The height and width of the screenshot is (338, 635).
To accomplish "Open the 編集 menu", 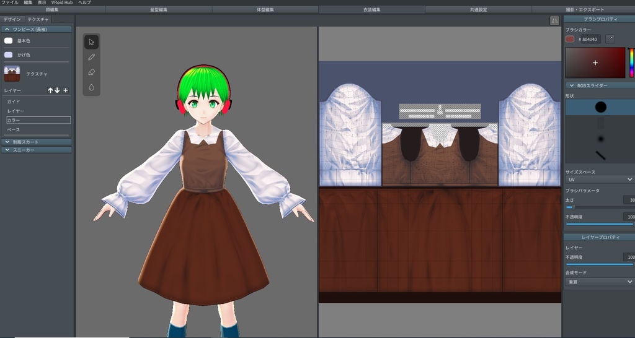I will 28,2.
